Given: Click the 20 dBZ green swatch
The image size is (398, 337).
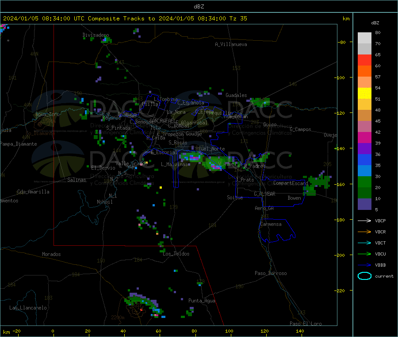Looking at the screenshot, I should (364, 182).
